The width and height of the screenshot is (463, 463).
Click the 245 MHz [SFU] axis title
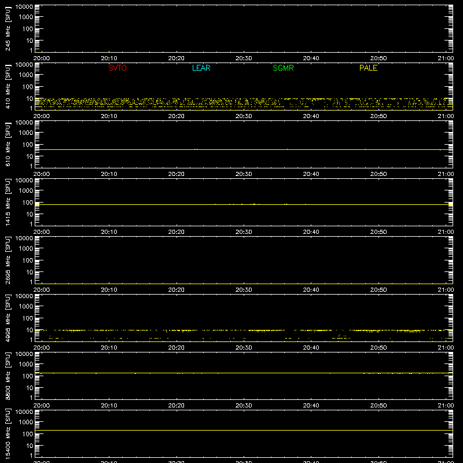8,29
